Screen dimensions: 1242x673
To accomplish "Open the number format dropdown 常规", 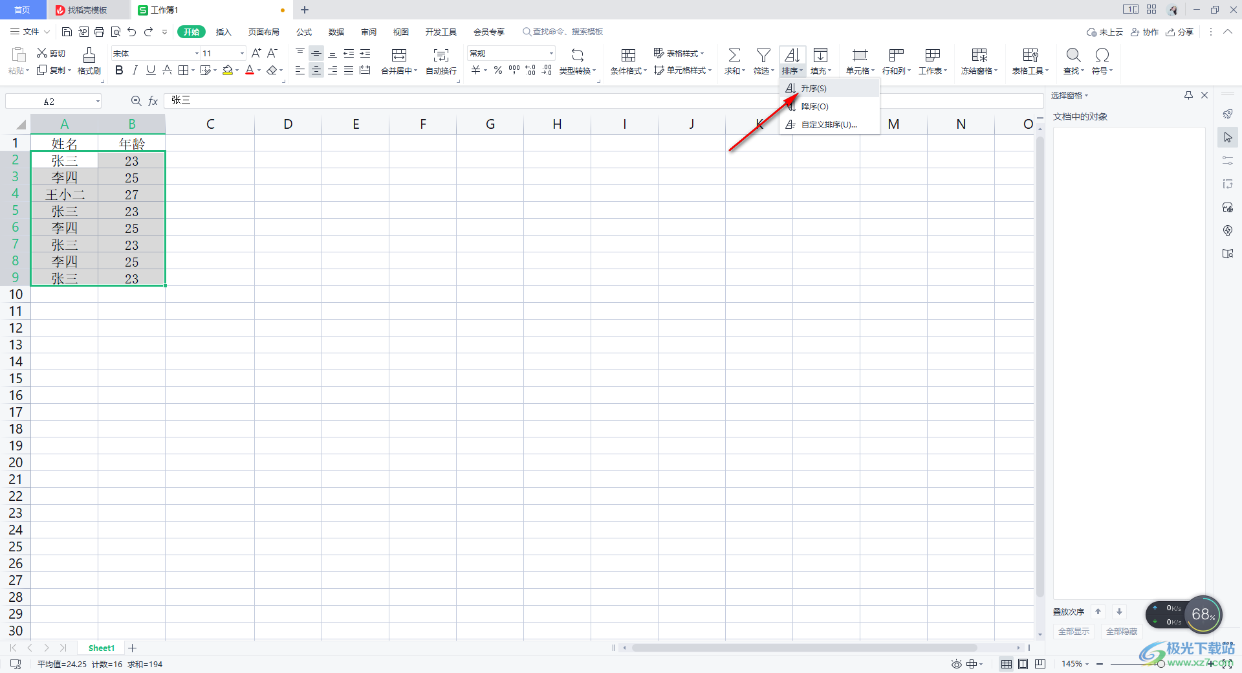I will point(551,53).
